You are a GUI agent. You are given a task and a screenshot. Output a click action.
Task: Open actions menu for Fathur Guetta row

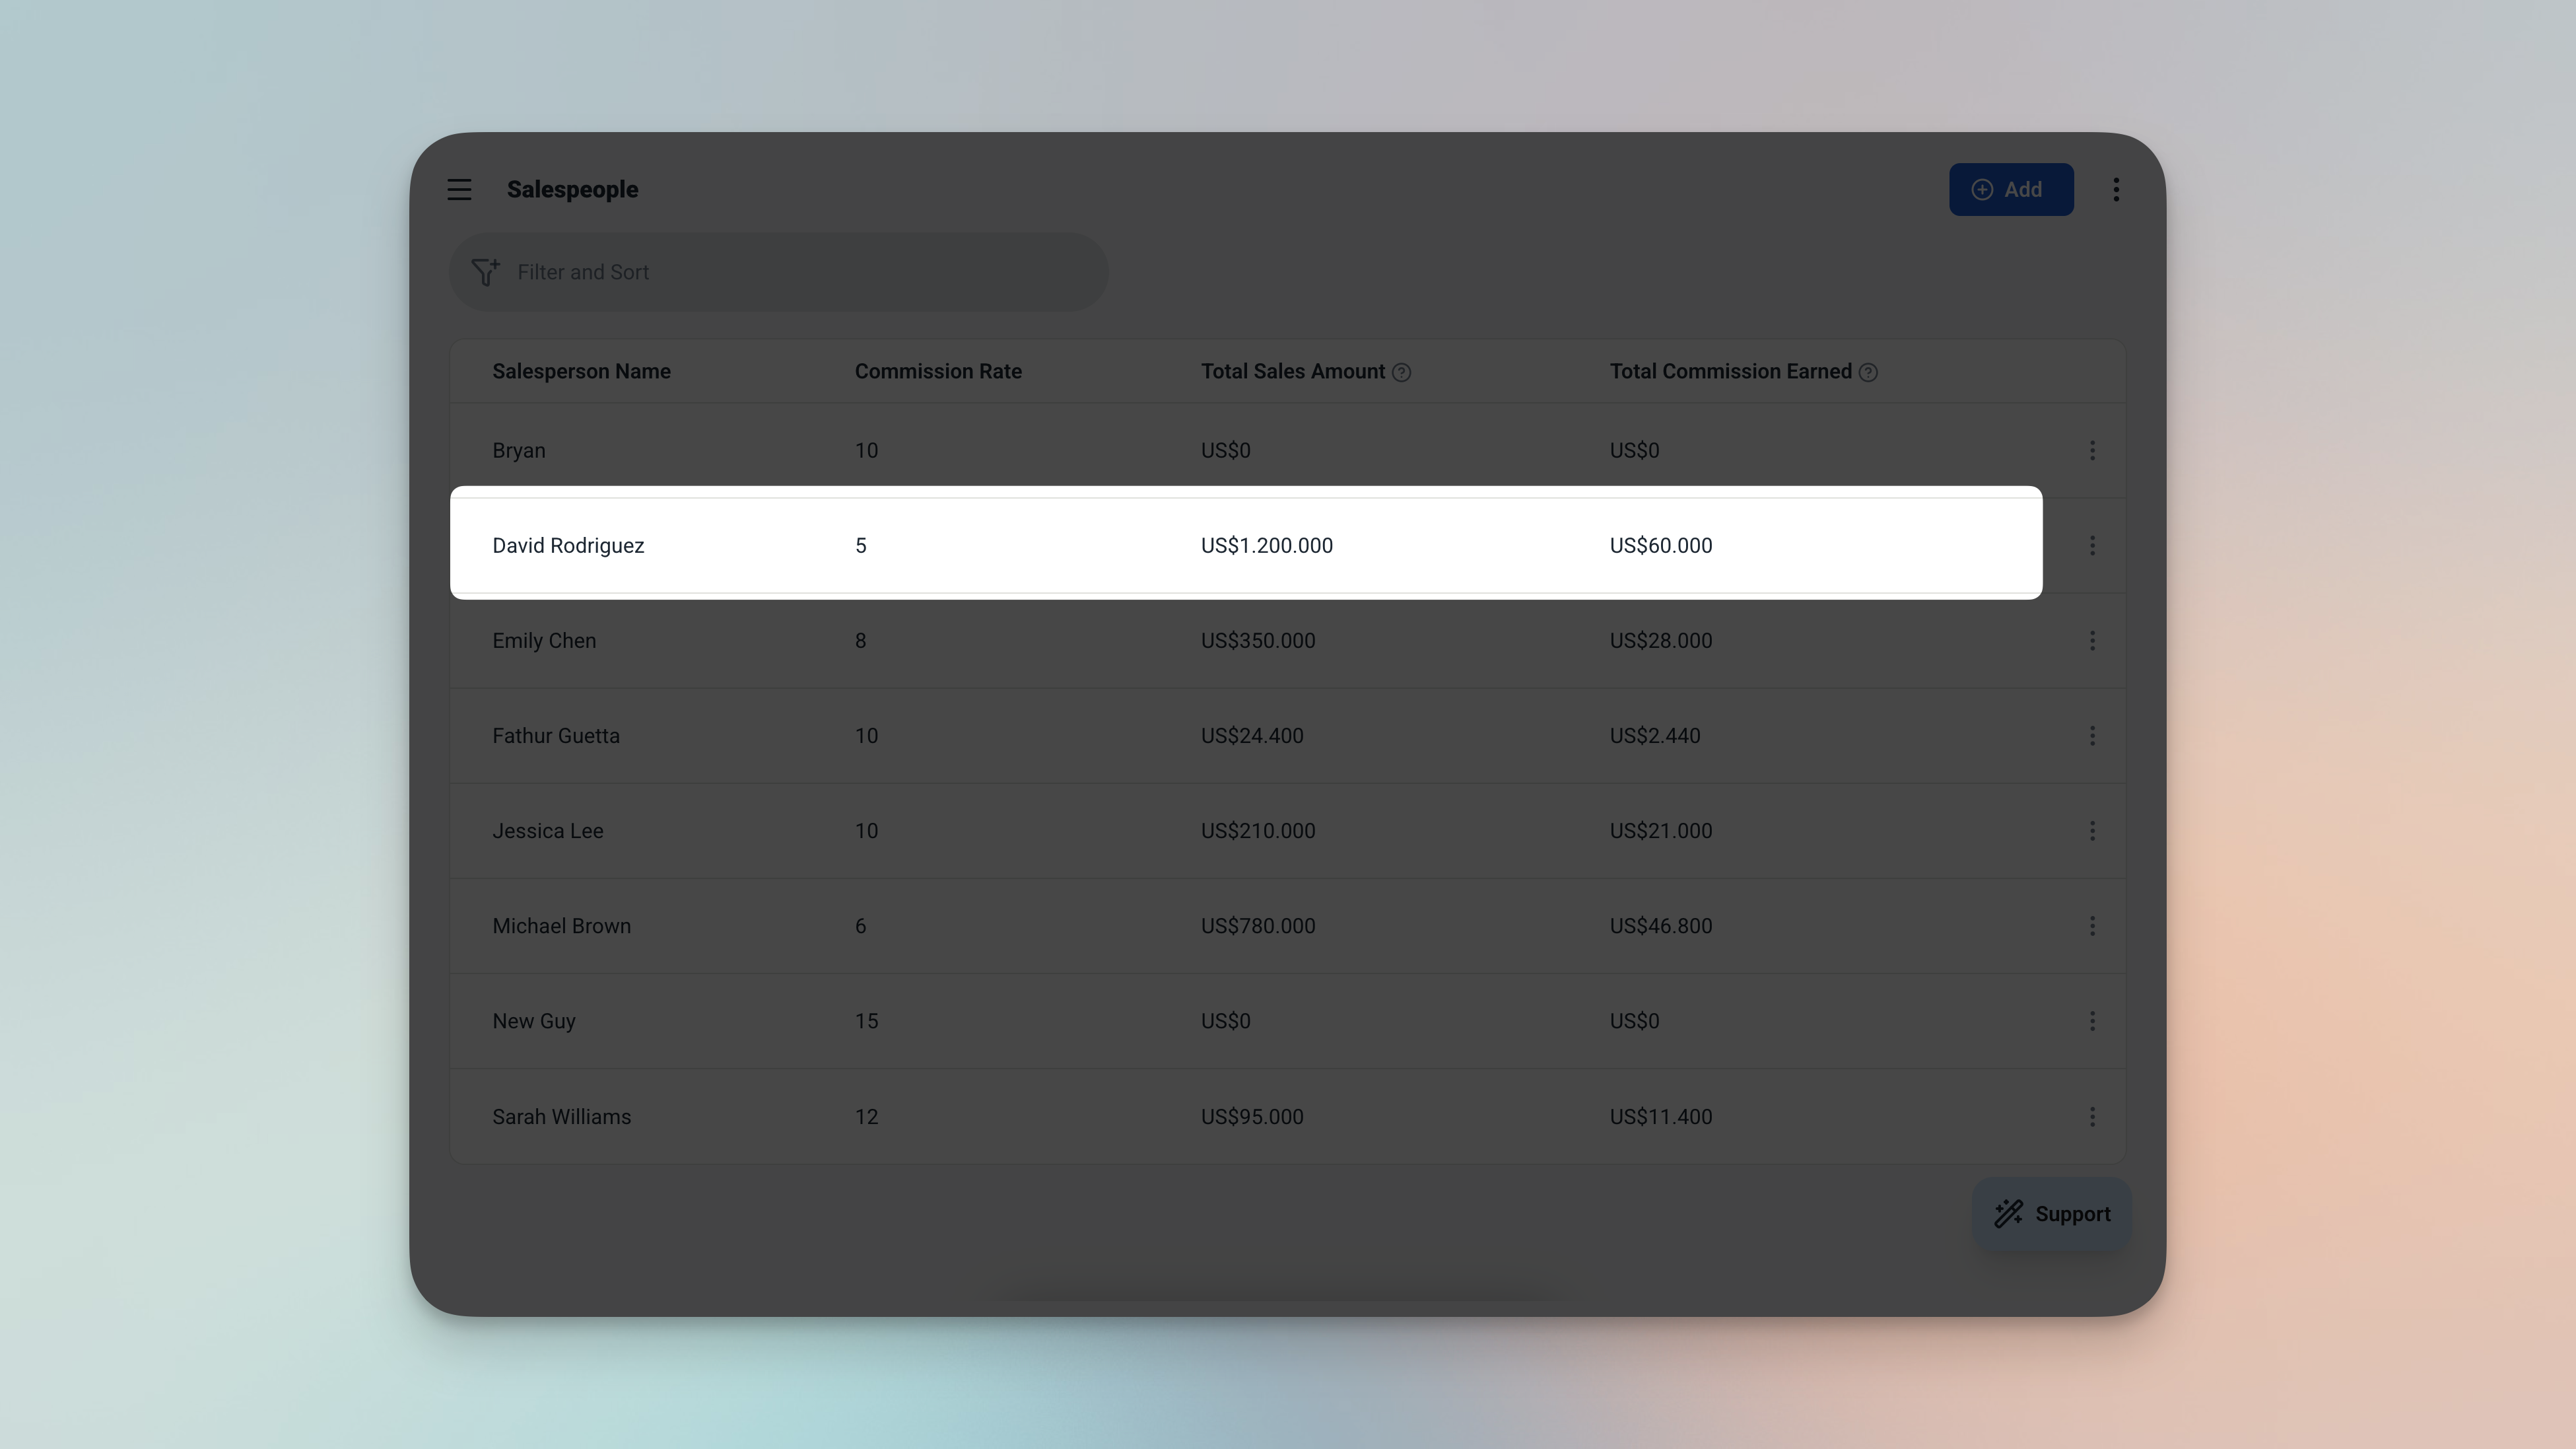coord(2093,734)
